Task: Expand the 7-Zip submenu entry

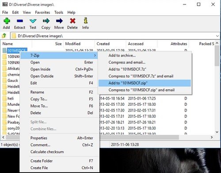Action: [59, 55]
